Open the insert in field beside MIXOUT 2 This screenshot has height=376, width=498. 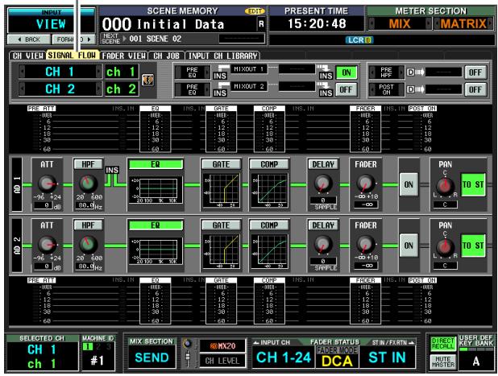[297, 86]
